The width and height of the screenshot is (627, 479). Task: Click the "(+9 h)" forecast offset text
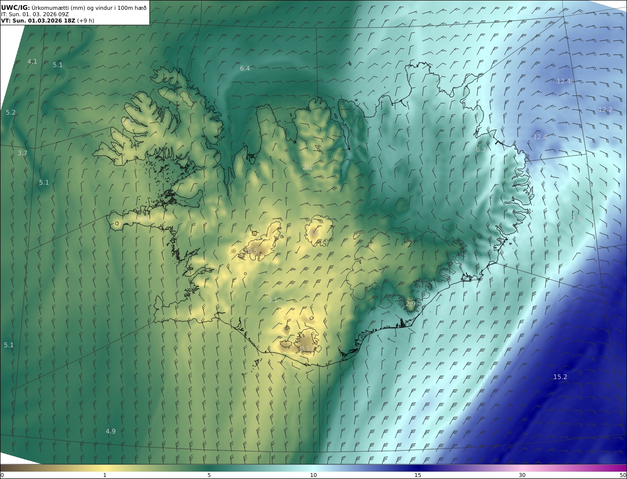85,21
